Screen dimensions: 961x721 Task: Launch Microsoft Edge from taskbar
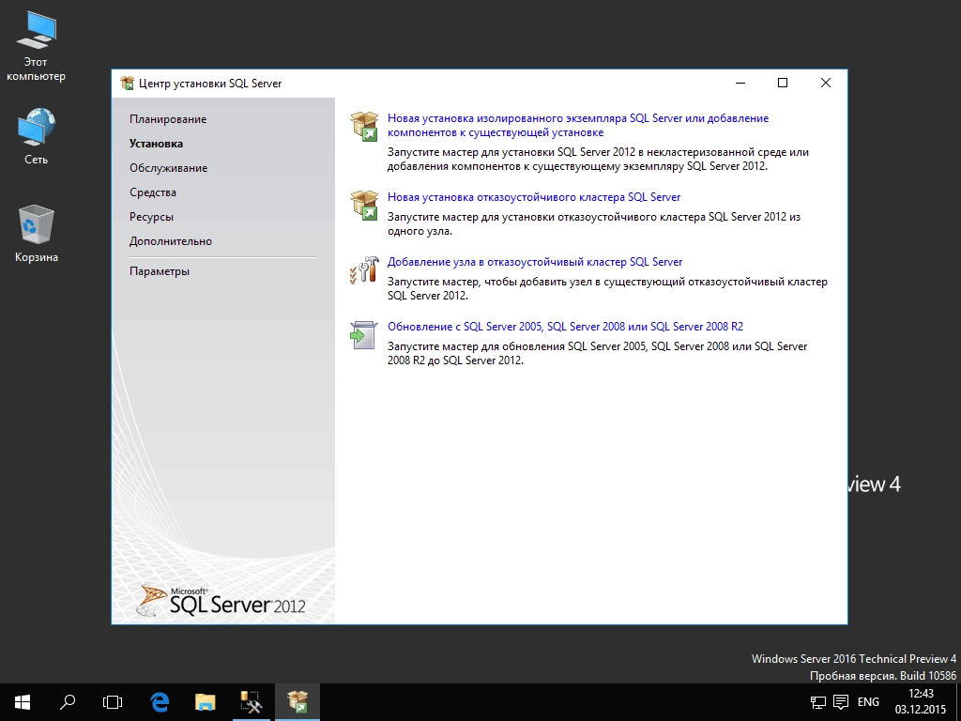[x=160, y=702]
